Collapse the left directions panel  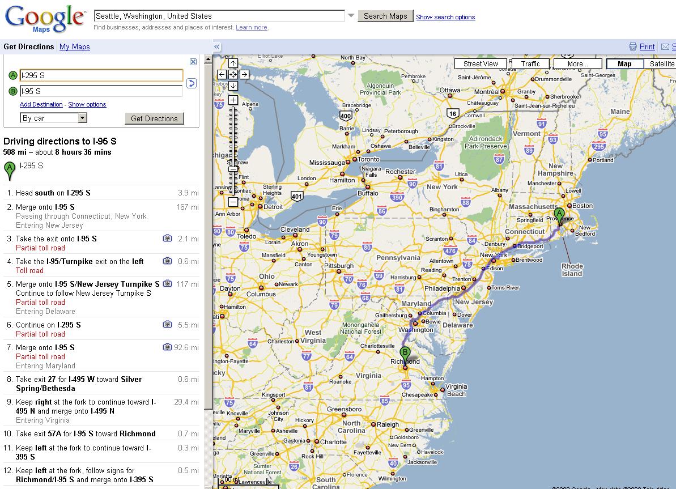click(217, 47)
